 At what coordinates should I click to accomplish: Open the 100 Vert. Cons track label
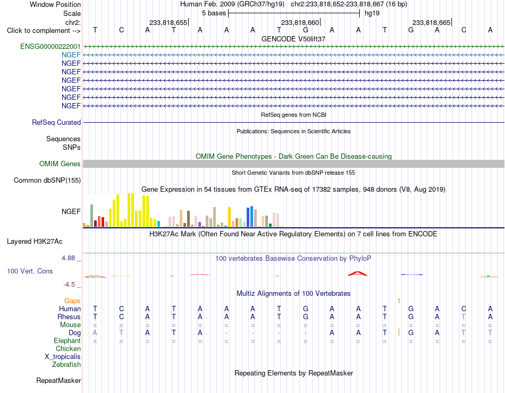[30, 271]
